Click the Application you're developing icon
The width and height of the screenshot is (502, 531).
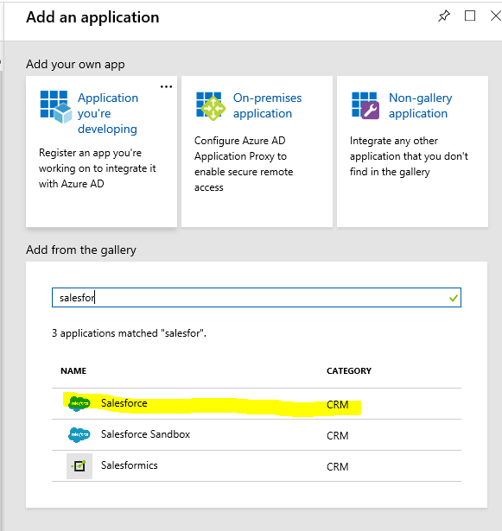[56, 107]
